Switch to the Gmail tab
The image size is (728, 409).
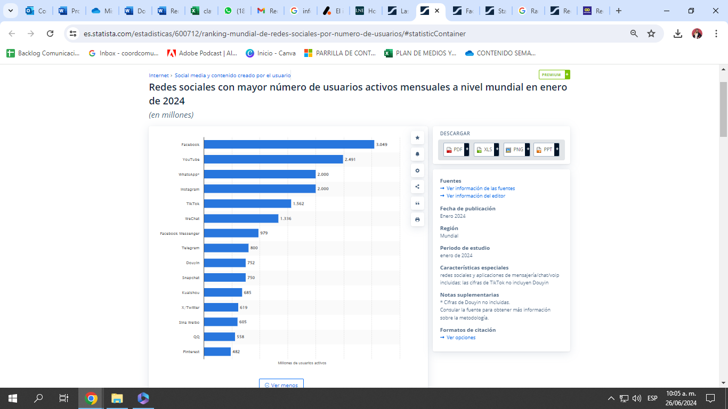click(268, 11)
